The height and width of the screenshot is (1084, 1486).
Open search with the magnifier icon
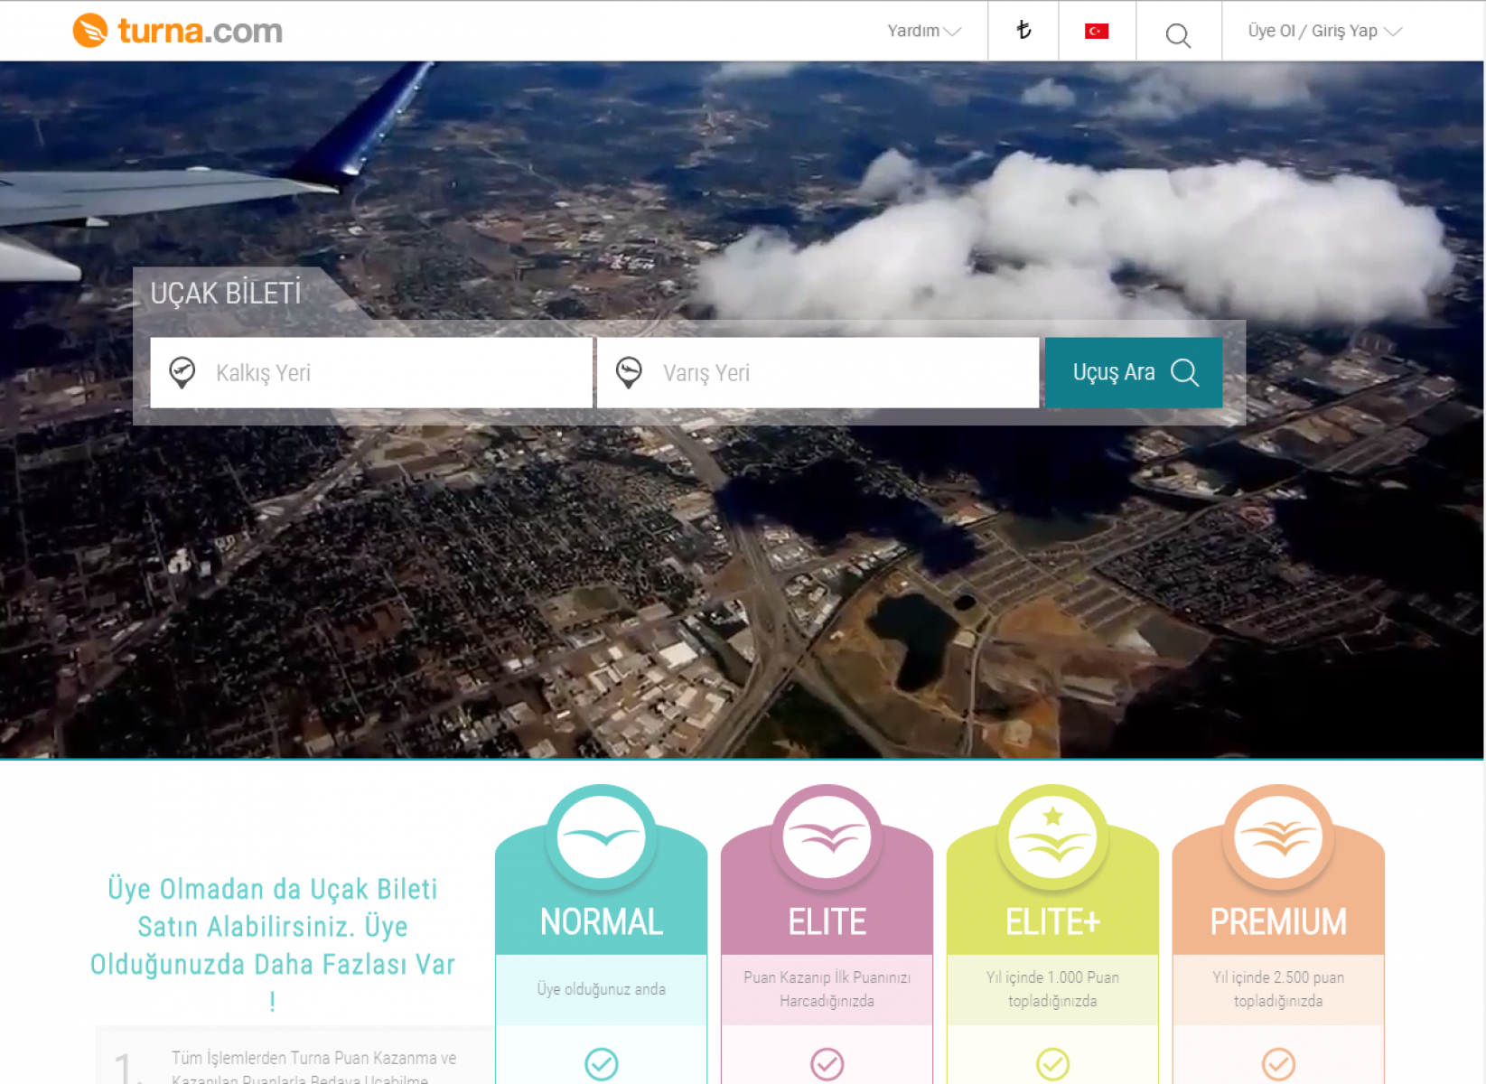[1177, 35]
